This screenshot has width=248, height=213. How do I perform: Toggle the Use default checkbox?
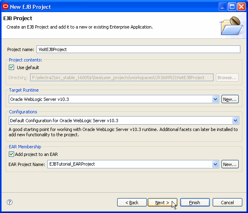tap(11, 67)
